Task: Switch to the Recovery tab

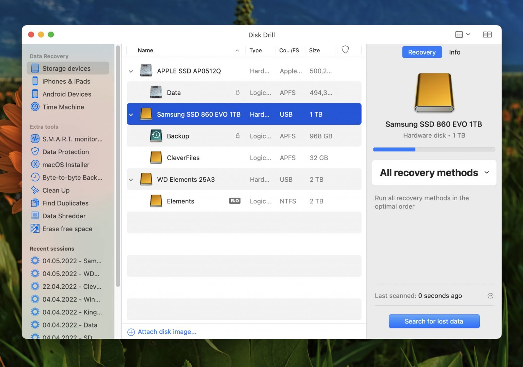Action: [422, 52]
